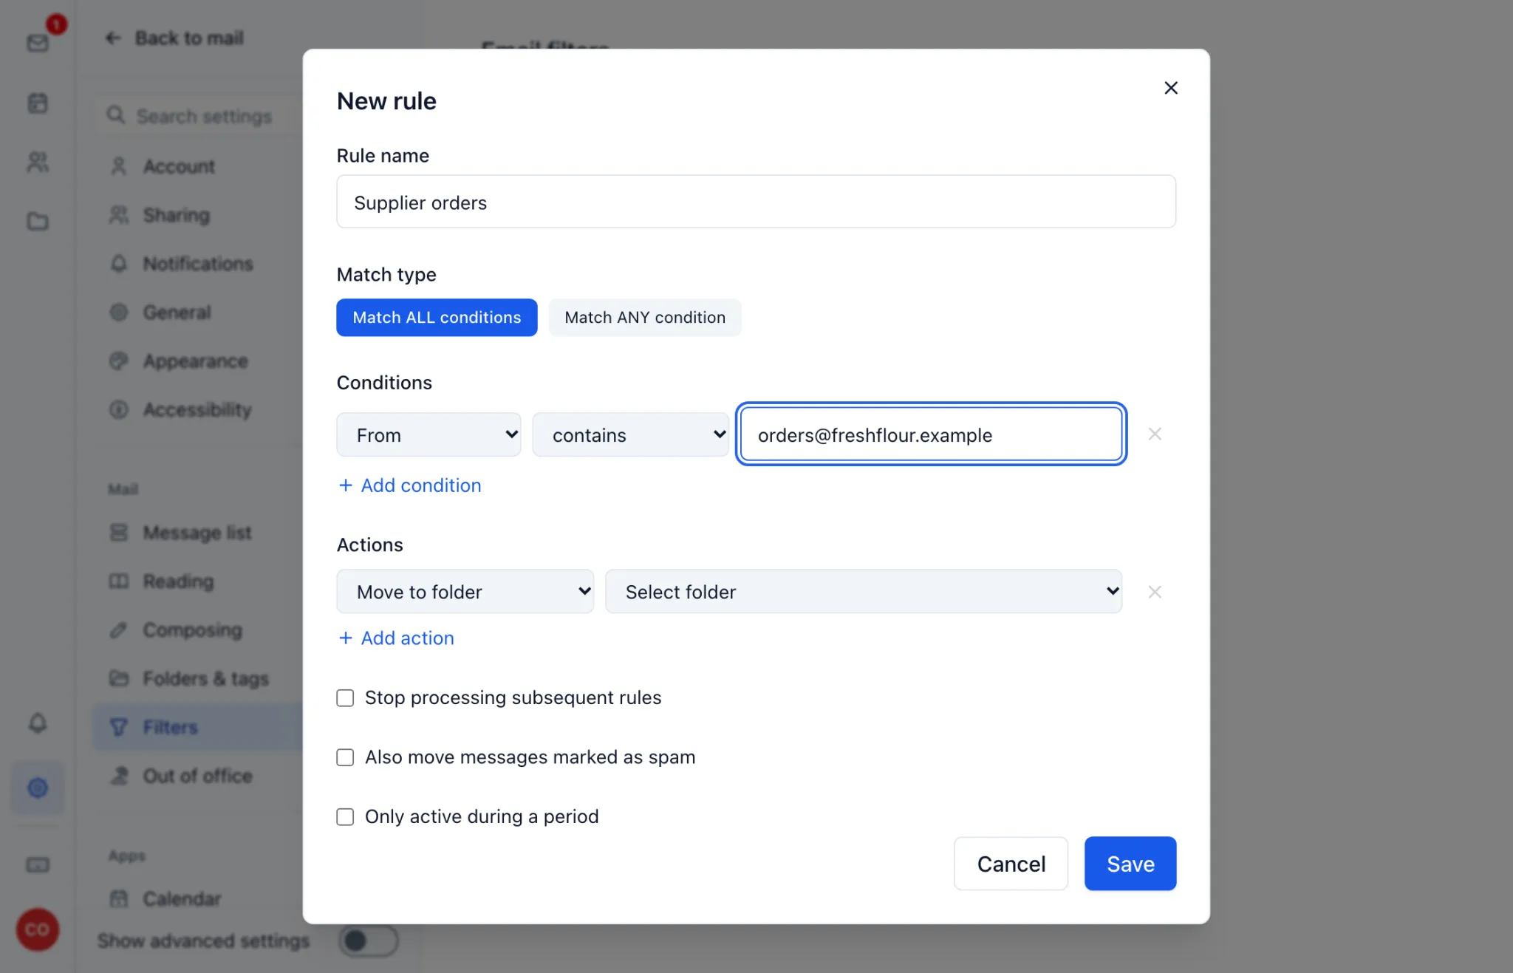Viewport: 1513px width, 973px height.
Task: Open the From condition field dropdown
Action: (428, 434)
